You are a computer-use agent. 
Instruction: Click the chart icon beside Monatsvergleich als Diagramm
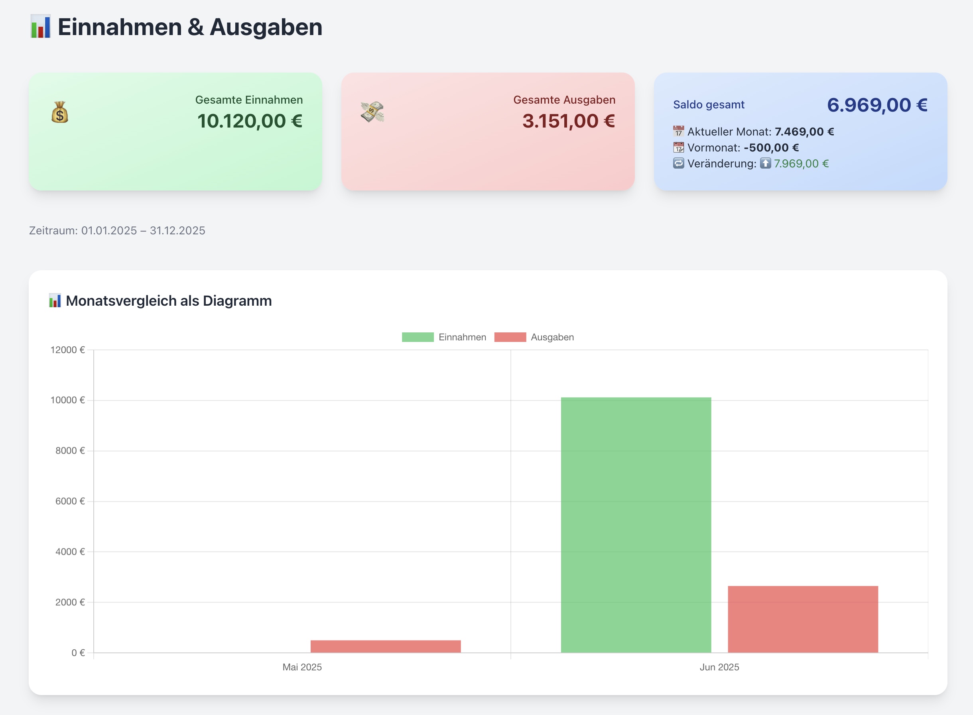click(55, 301)
